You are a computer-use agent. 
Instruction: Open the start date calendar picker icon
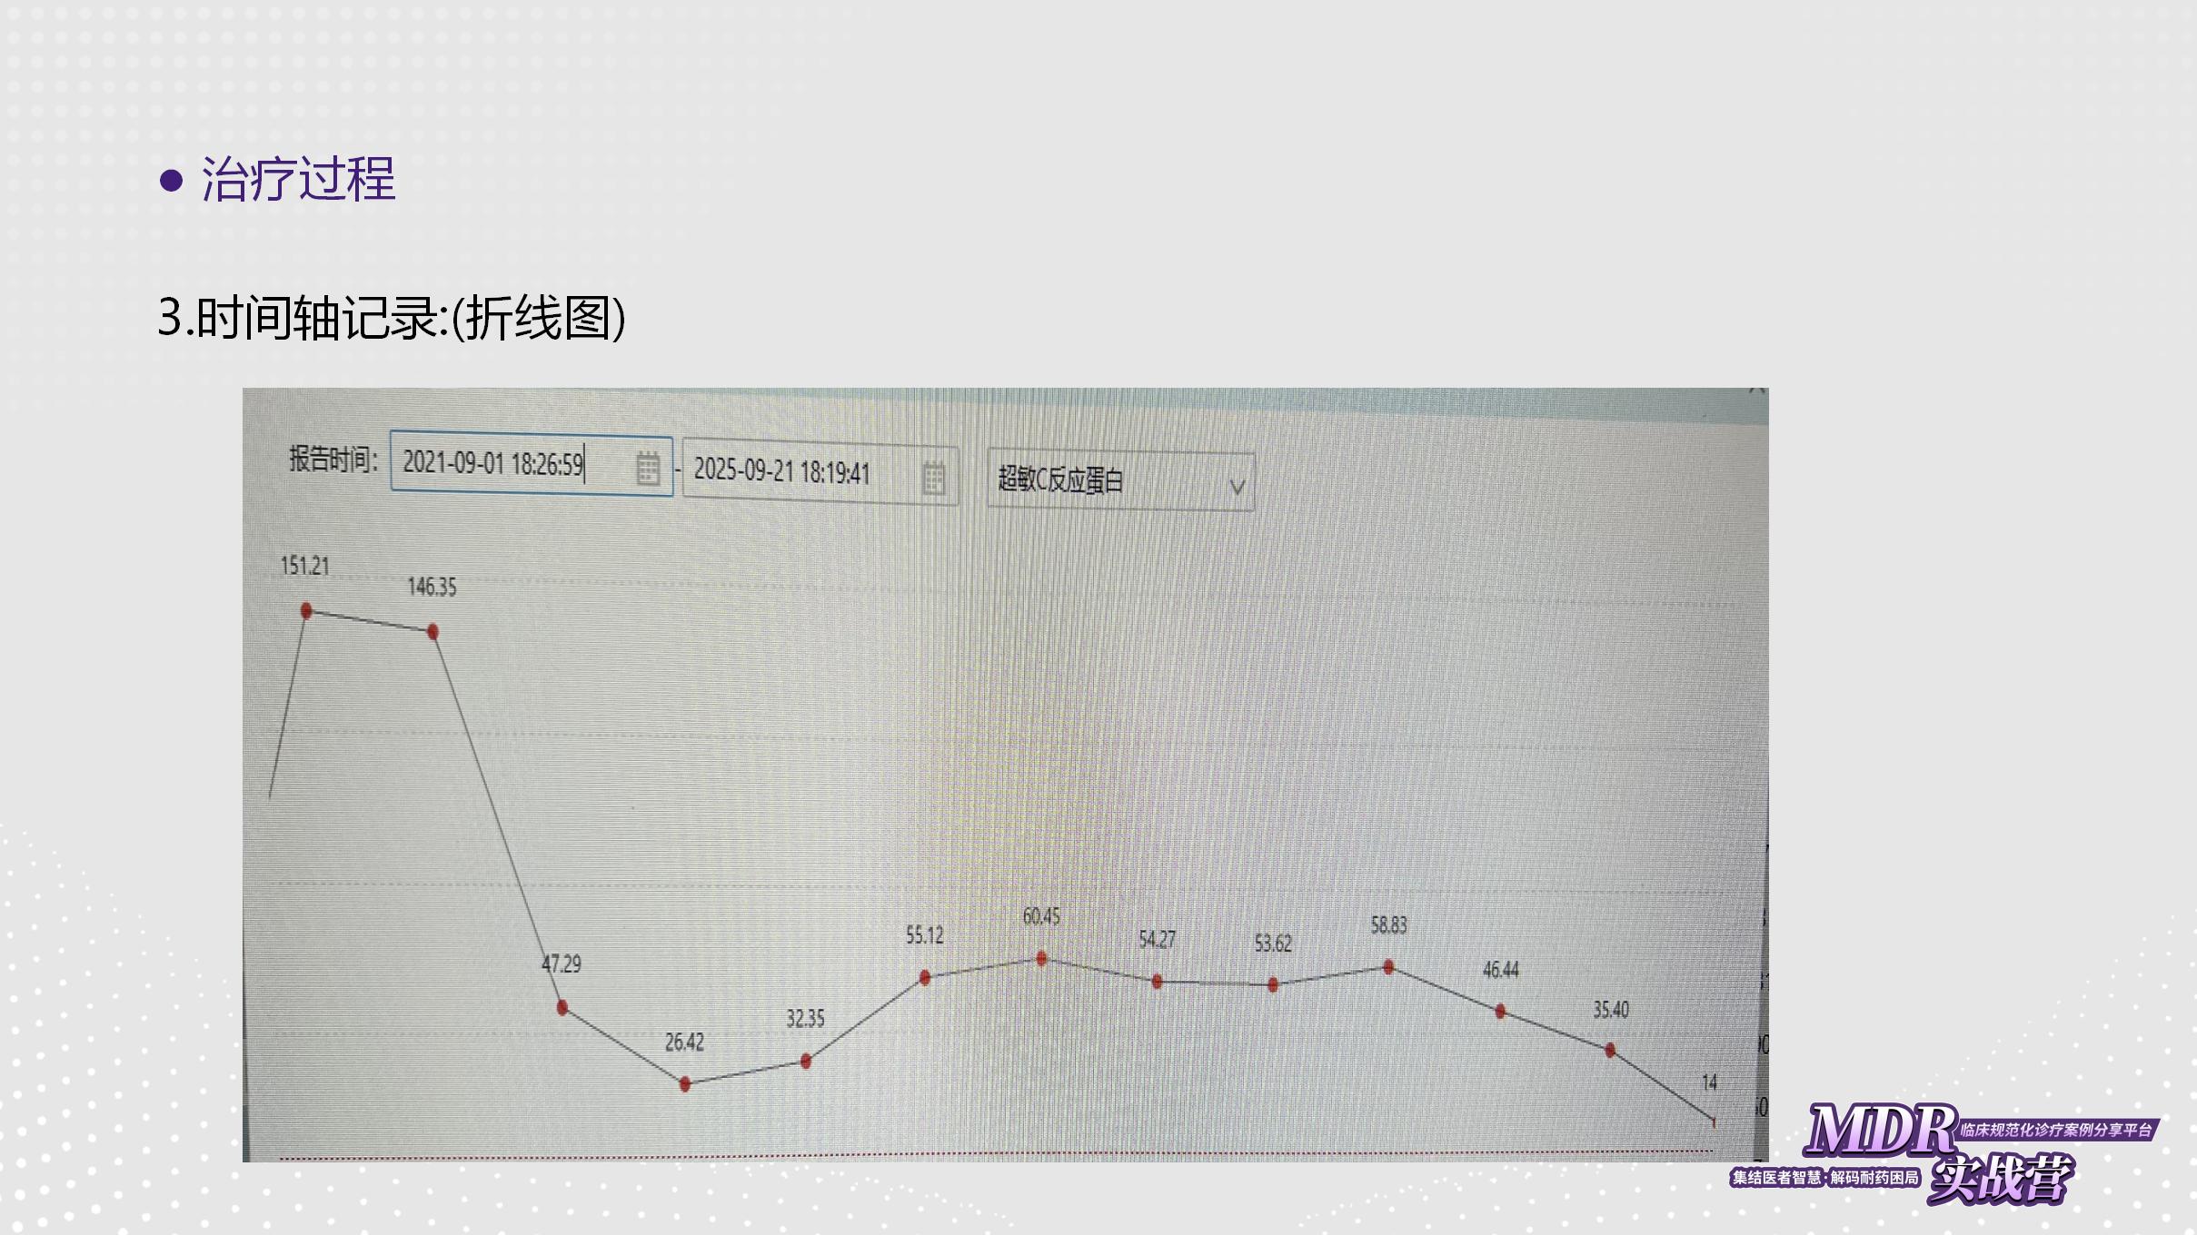click(648, 468)
